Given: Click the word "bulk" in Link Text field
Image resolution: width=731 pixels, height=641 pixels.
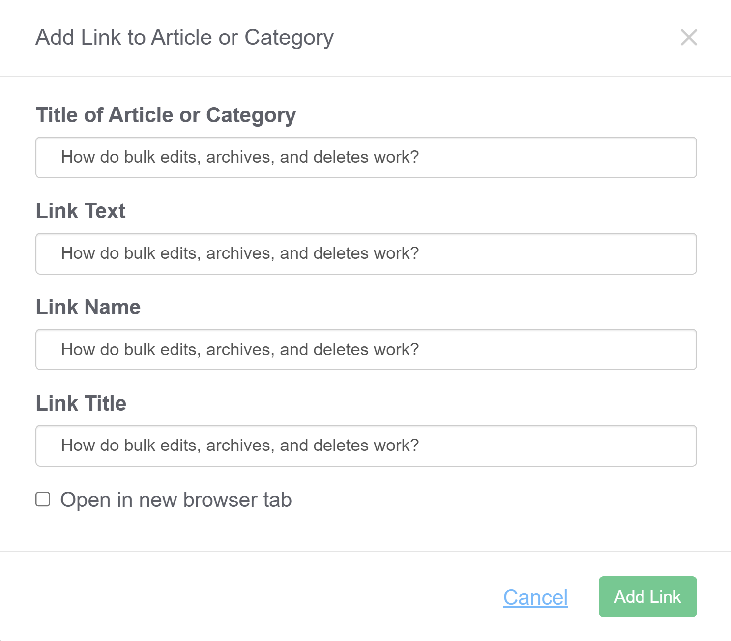Looking at the screenshot, I should 140,253.
